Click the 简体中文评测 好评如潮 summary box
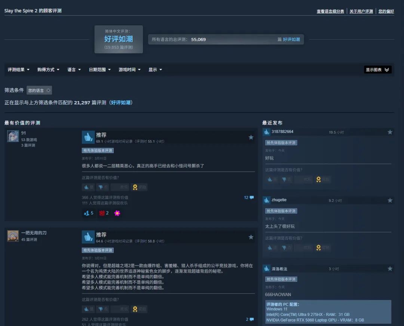The image size is (404, 326). (119, 39)
